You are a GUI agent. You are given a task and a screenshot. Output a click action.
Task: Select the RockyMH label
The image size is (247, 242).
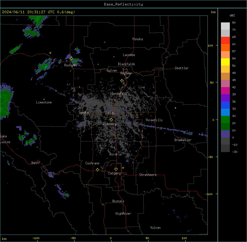coord(70,65)
